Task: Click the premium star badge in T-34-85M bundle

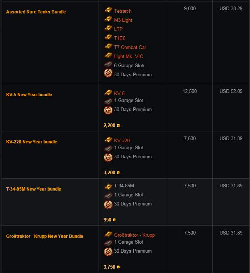Action: tap(108, 205)
